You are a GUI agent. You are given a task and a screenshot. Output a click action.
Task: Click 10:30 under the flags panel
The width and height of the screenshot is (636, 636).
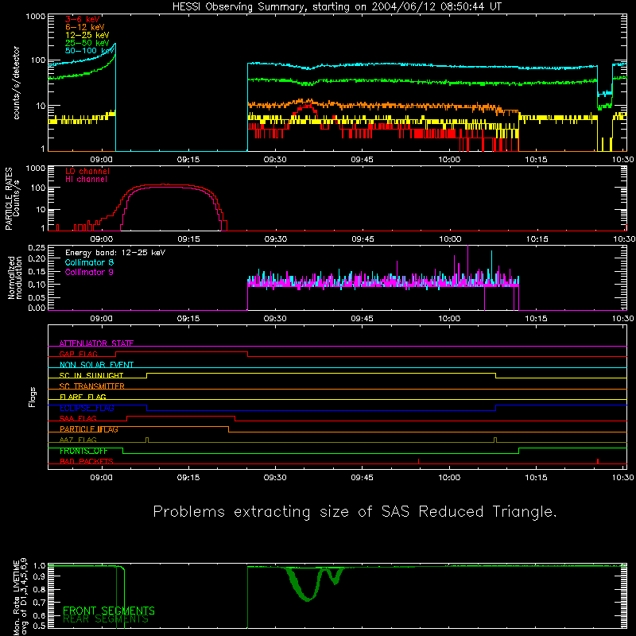point(623,478)
